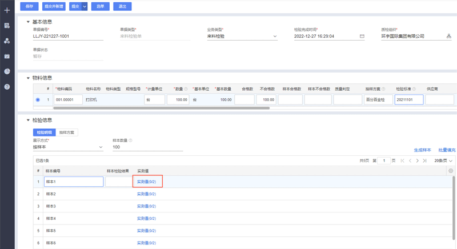Change the 20条/页 page size dropdown
The image size is (457, 249).
[x=444, y=161]
